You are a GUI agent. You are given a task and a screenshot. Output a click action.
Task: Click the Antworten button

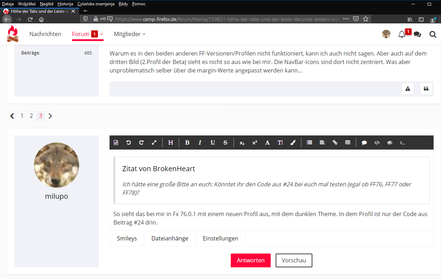251,260
